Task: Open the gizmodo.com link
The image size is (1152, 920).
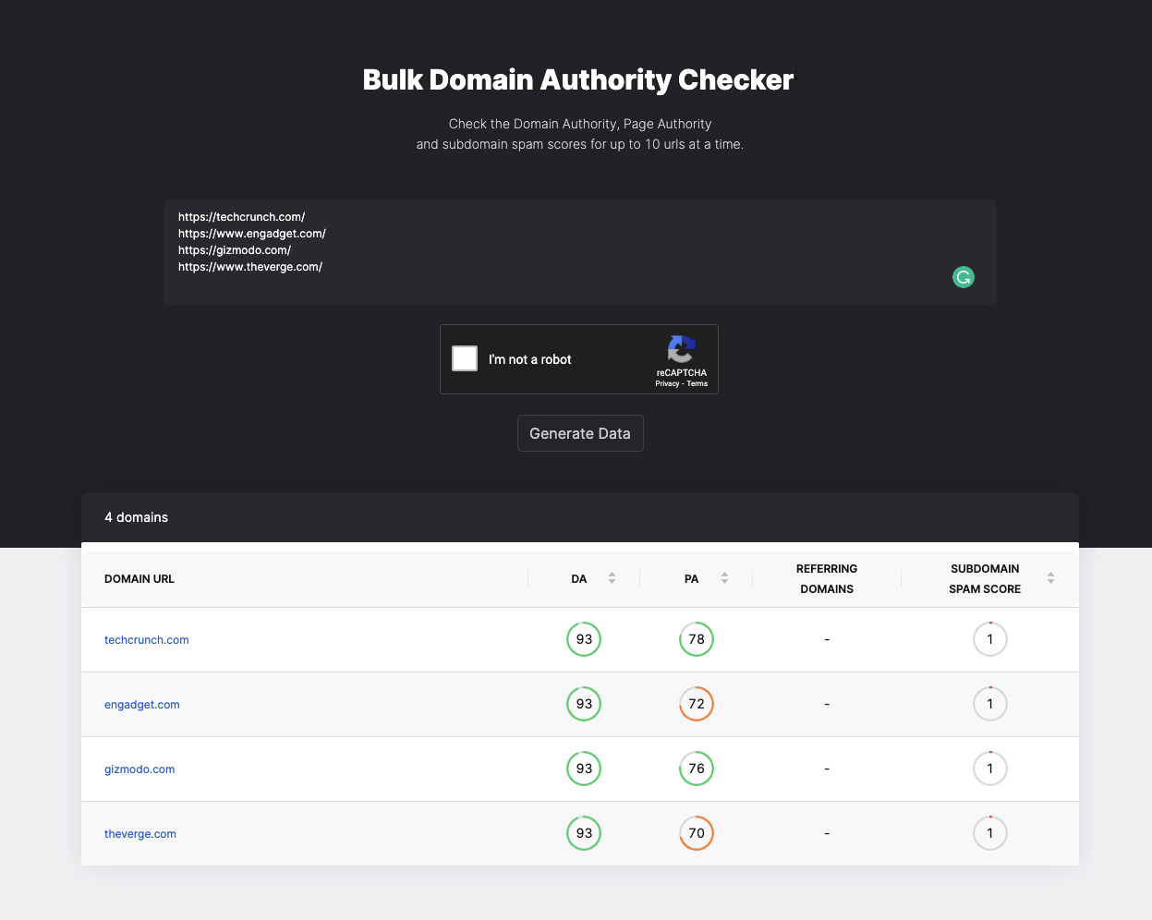Action: coord(139,769)
